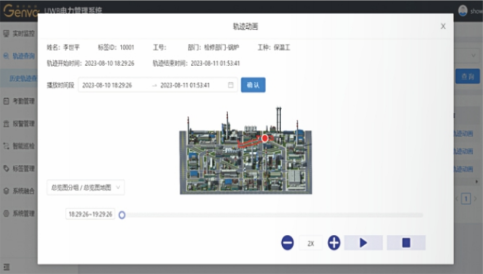Click the 确认 confirm button

click(253, 85)
